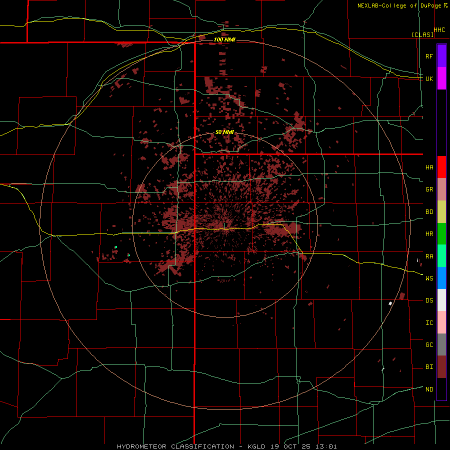Select the BD yellow legend color block
450x450 pixels.
(441, 212)
